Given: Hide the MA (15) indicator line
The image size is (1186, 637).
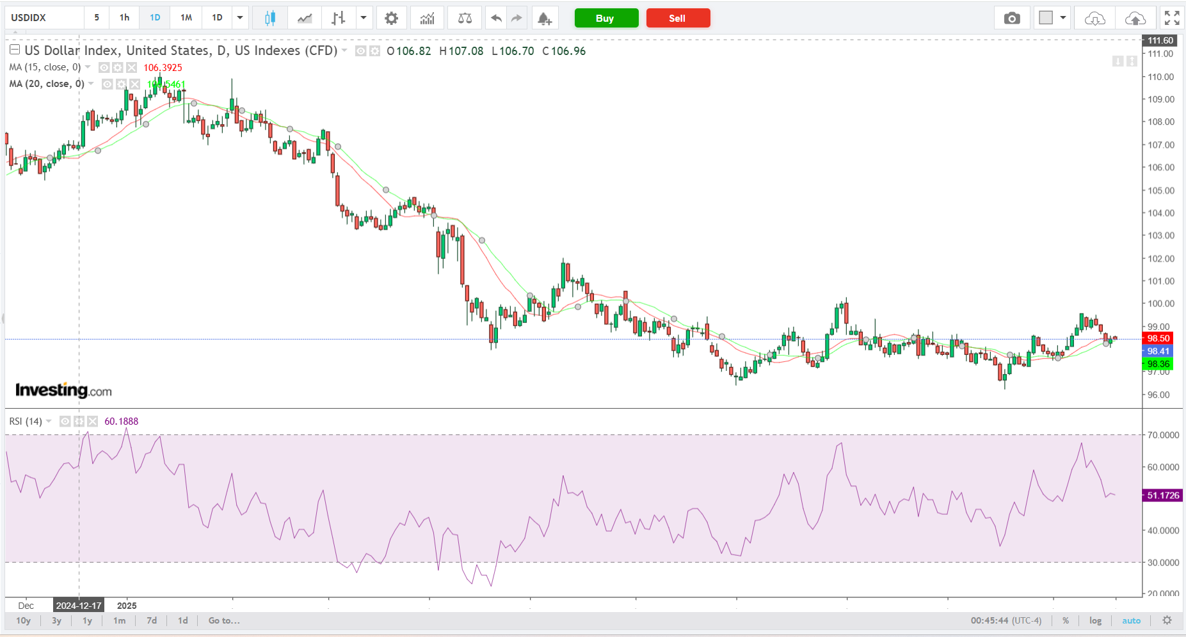Looking at the screenshot, I should click(x=104, y=67).
